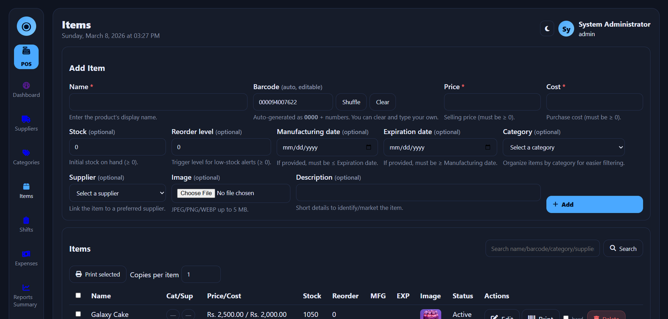
Task: Open Expiration date calendar picker icon
Action: point(488,148)
